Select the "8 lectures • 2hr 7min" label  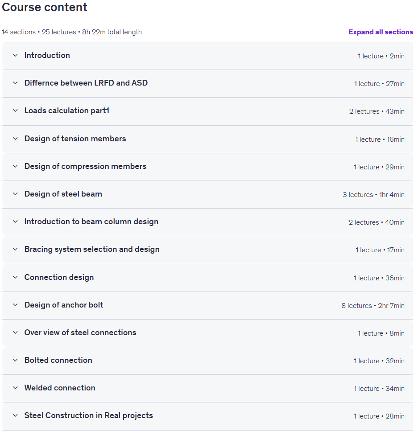point(373,306)
